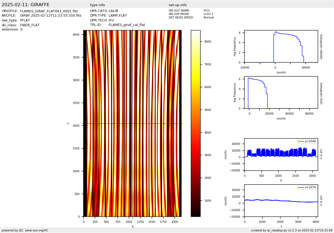Open the histogram (detail) plot
334x233 pixels.
(x=281, y=46)
